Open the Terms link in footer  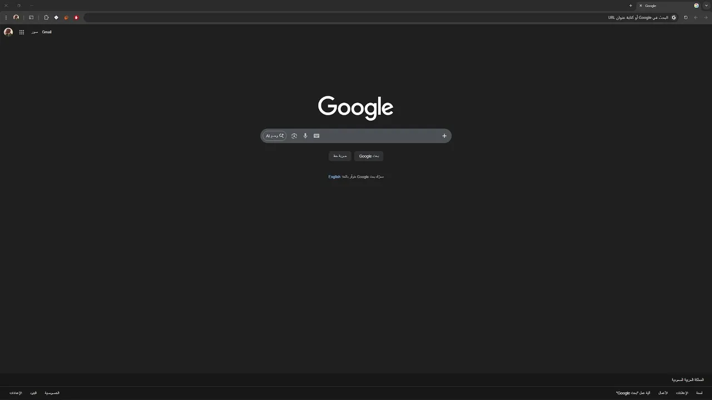(33, 393)
